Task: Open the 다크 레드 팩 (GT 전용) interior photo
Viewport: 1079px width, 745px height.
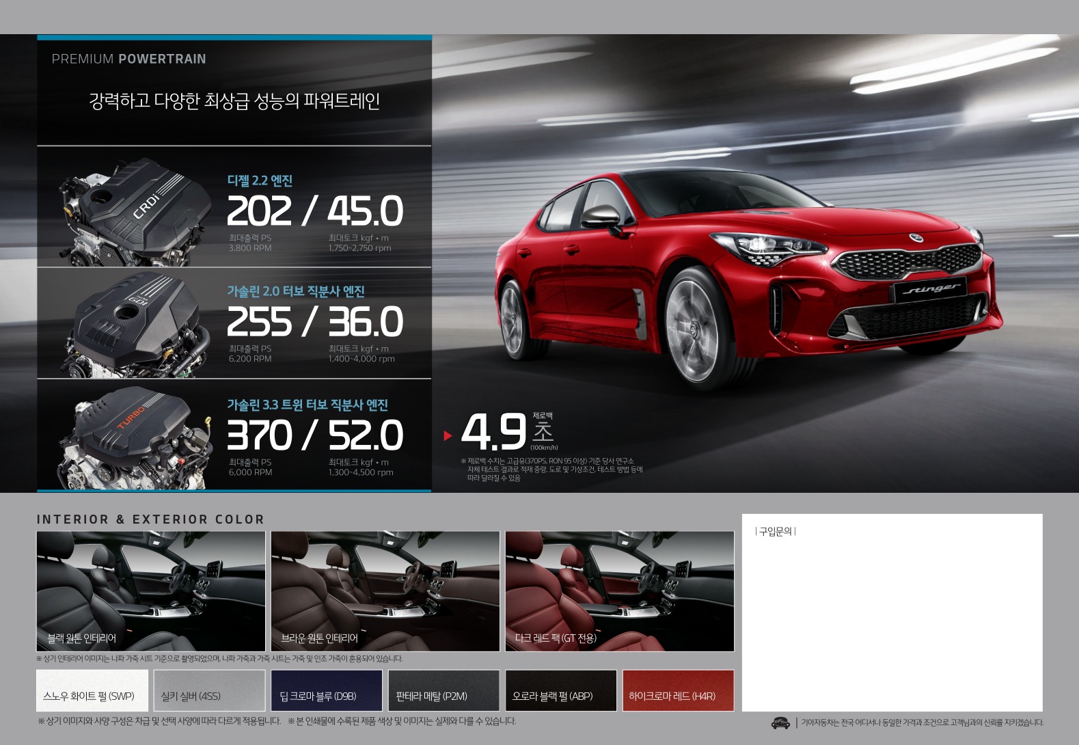Action: coord(619,591)
